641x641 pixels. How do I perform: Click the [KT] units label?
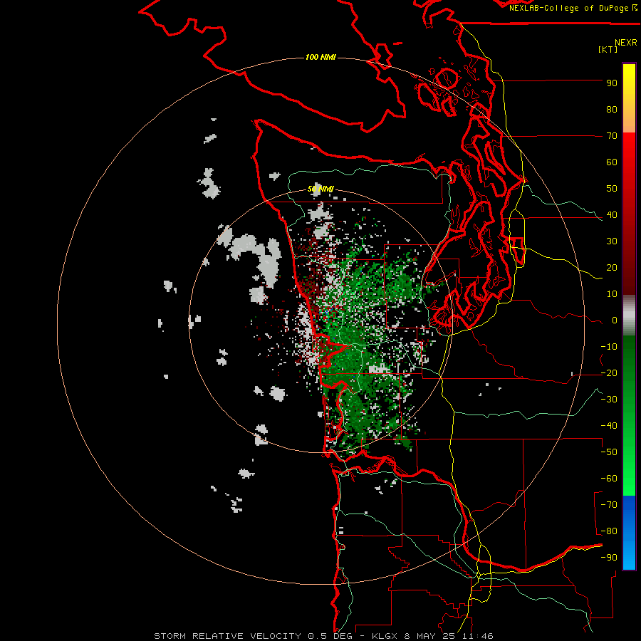608,49
